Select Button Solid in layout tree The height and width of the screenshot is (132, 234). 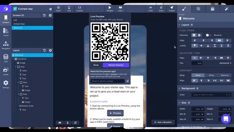tap(26, 106)
